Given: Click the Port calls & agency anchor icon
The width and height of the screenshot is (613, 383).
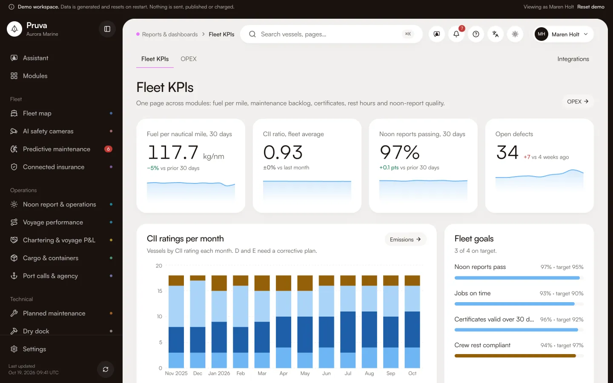Looking at the screenshot, I should (14, 276).
